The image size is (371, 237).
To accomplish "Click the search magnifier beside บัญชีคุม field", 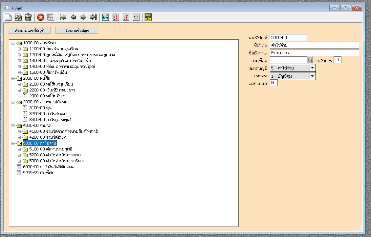I will pos(310,60).
